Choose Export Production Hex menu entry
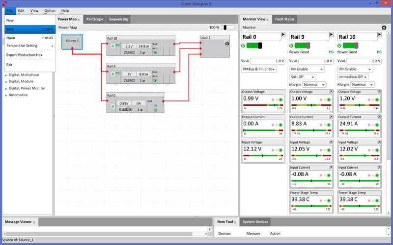 (30, 55)
